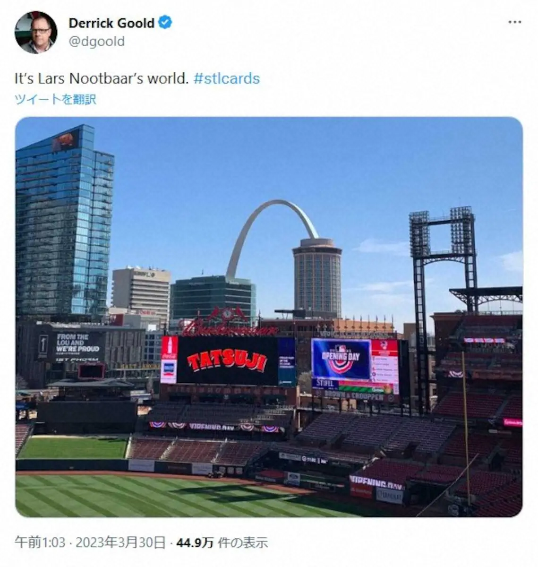Click the outfield grass in the photo
The image size is (538, 567).
pos(156,496)
